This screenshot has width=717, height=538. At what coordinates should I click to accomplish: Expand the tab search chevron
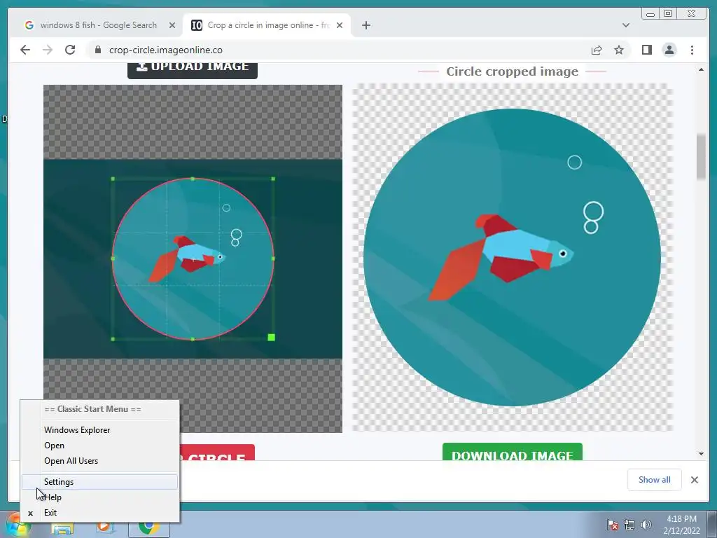(x=626, y=25)
